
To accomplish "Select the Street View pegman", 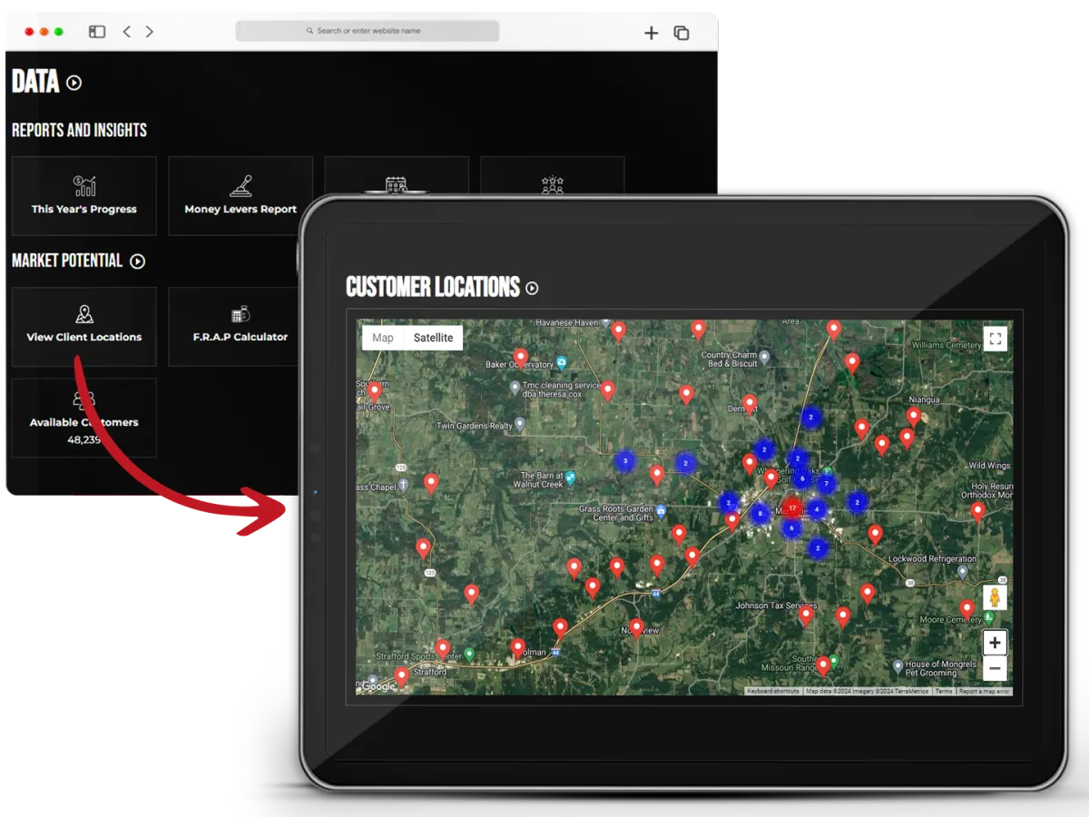I will [995, 597].
